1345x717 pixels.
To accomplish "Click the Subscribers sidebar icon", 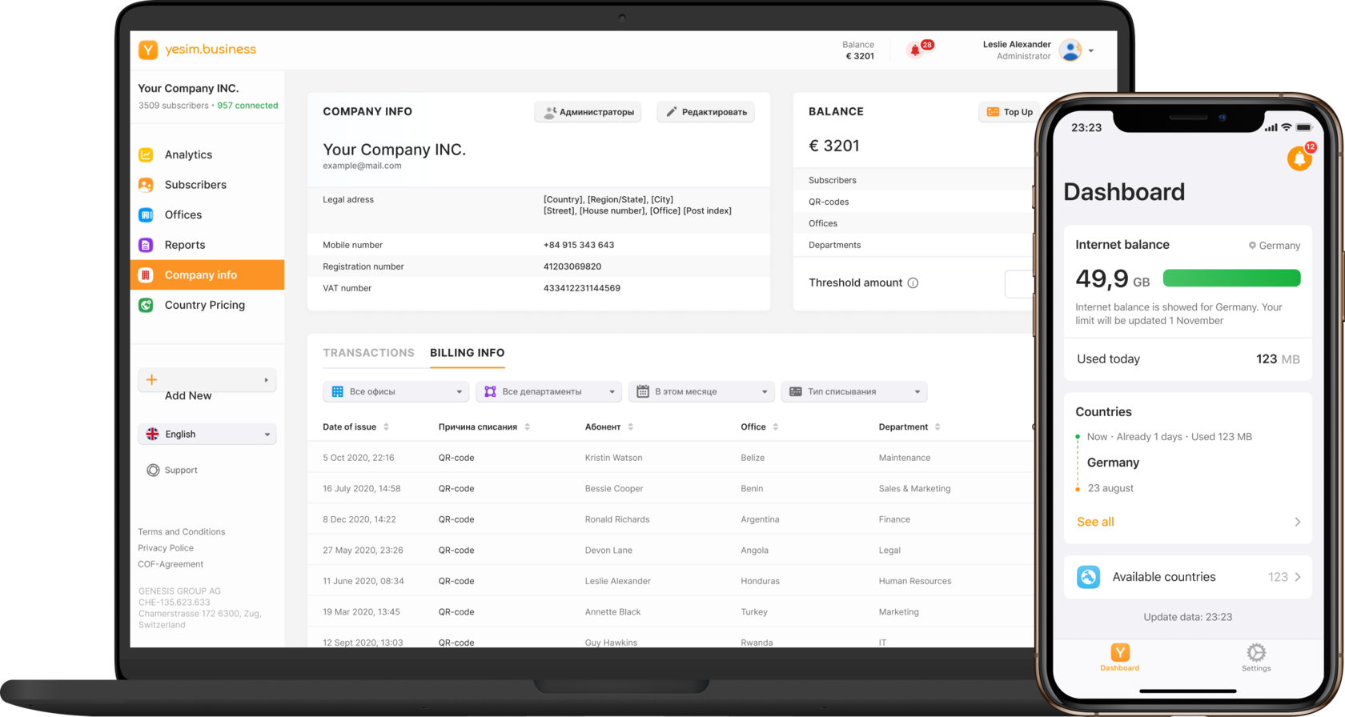I will tap(146, 185).
